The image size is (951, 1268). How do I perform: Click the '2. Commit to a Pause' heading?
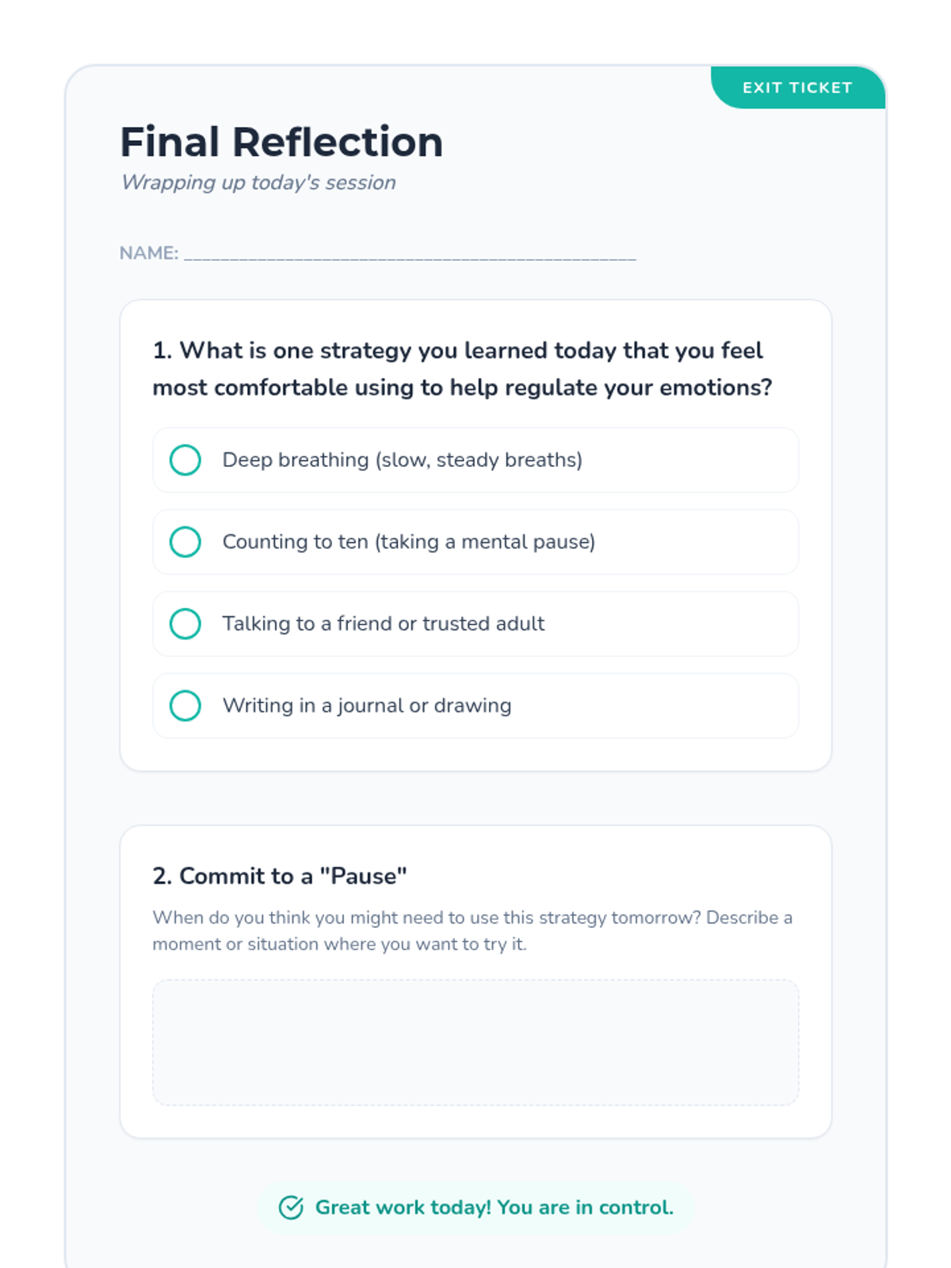coord(279,876)
